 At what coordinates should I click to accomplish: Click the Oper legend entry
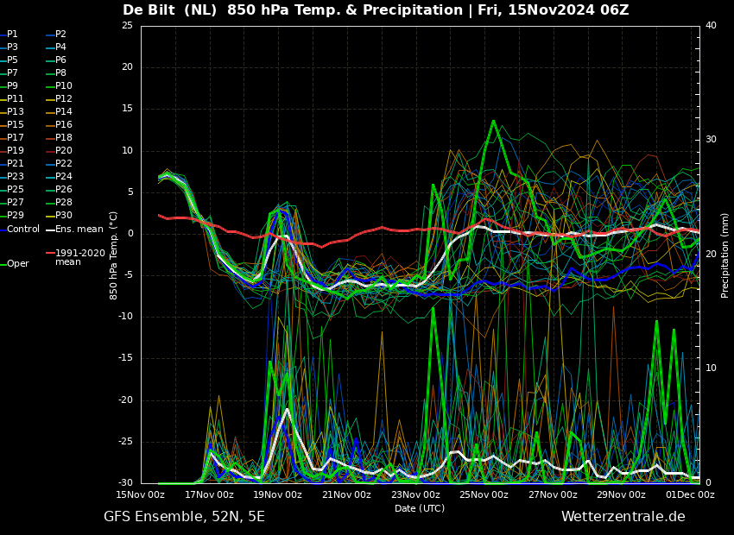[17, 264]
